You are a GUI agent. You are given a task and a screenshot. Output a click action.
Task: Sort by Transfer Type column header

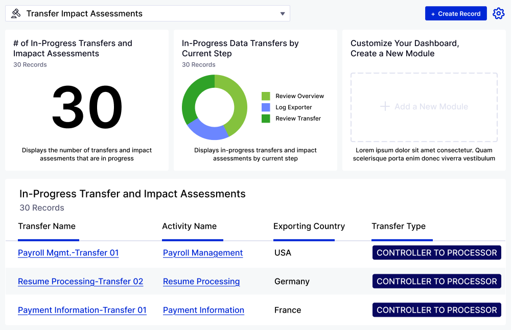pos(399,226)
